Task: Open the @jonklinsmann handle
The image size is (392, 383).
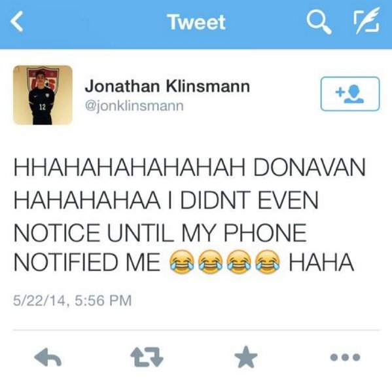Action: 134,106
